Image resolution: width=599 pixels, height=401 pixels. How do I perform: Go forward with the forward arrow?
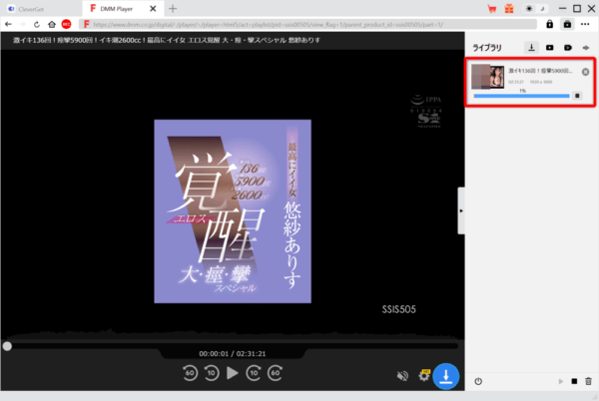click(x=22, y=24)
